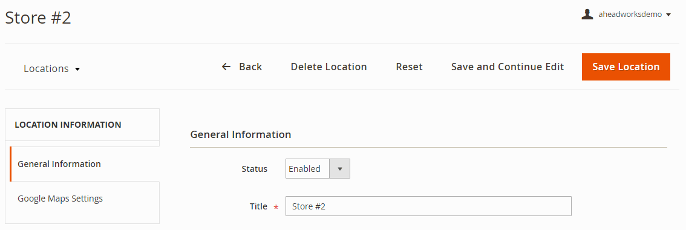This screenshot has width=686, height=230.
Task: Open the Status dropdown arrow button
Action: point(339,169)
